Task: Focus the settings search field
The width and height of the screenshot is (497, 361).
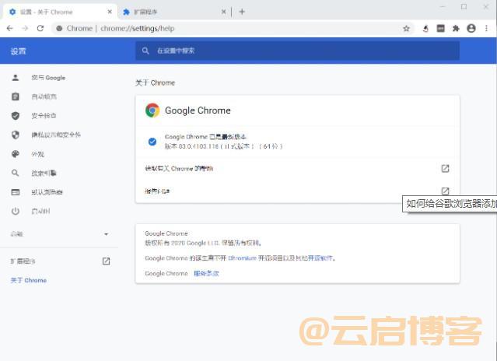Action: [297, 51]
